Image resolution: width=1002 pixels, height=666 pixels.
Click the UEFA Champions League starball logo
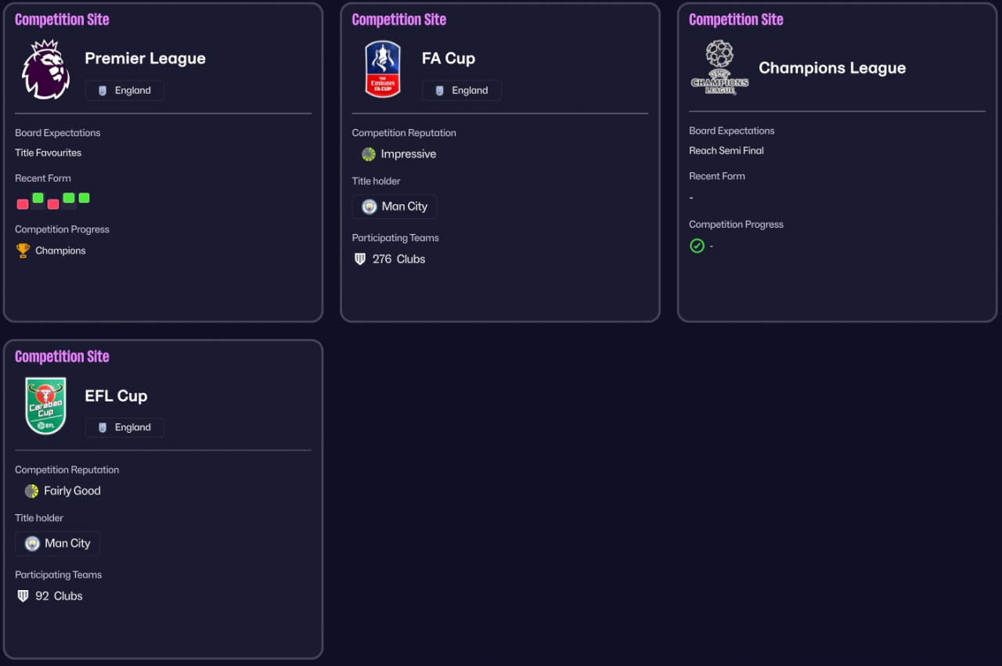(719, 68)
